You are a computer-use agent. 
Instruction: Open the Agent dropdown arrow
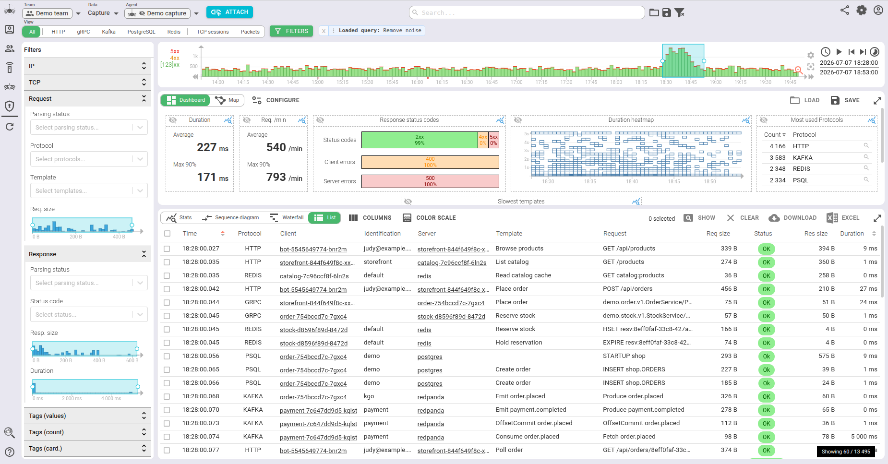pyautogui.click(x=196, y=13)
